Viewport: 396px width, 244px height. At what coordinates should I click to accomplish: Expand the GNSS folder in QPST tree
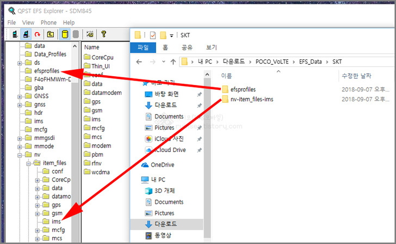click(x=20, y=96)
